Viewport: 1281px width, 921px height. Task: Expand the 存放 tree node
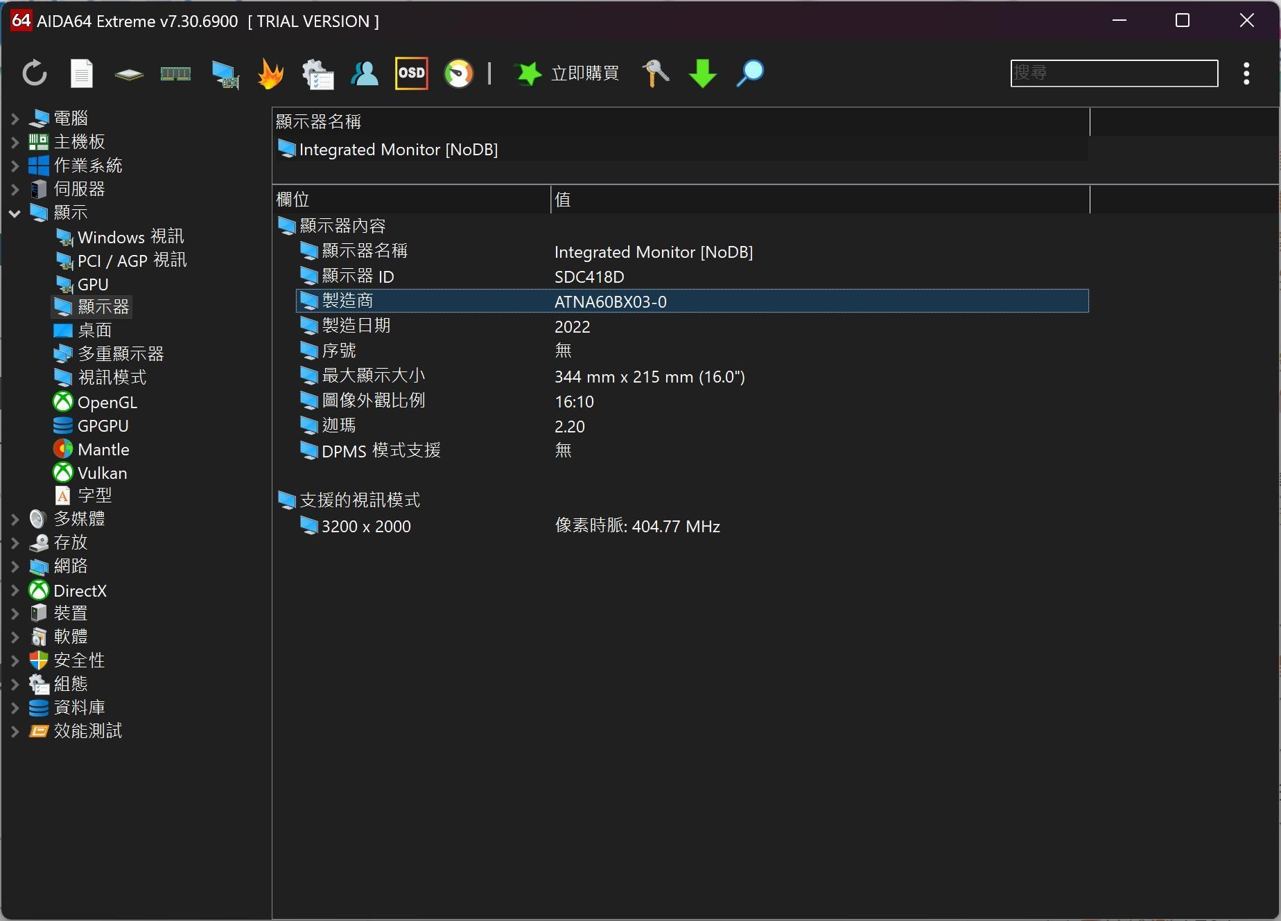point(15,543)
